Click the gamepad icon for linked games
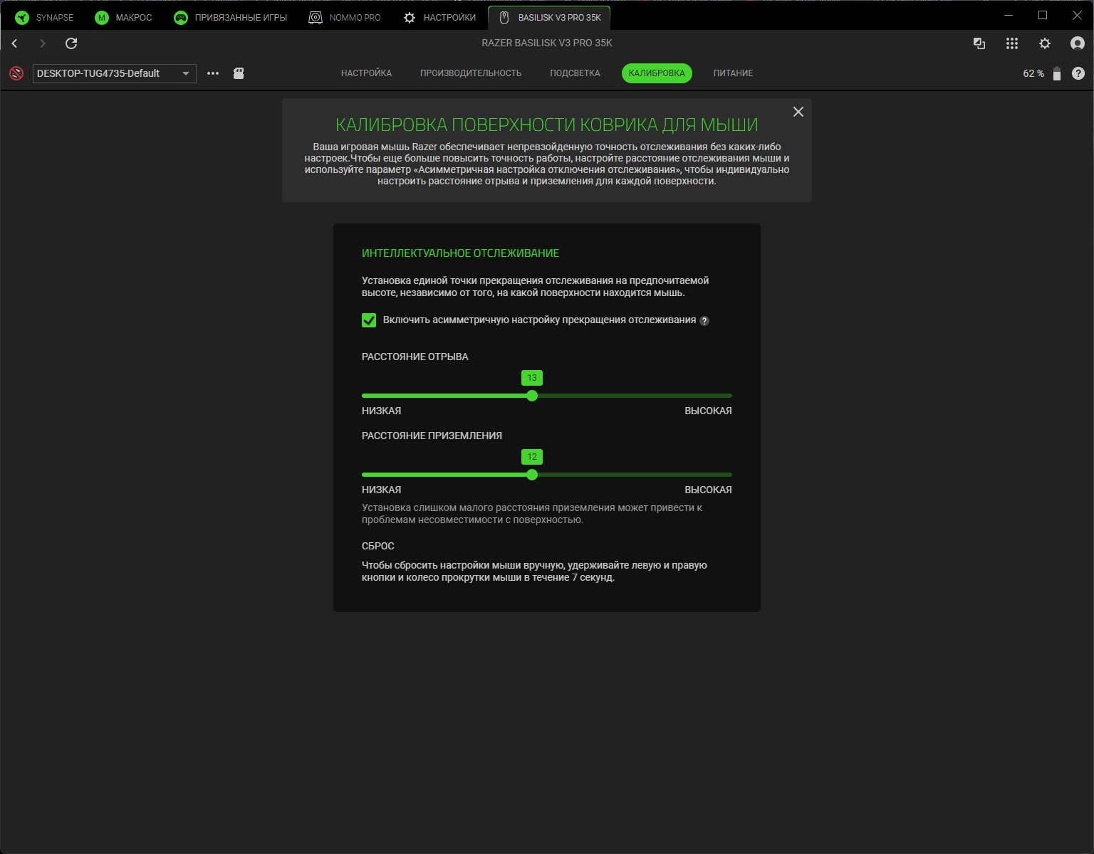 coord(181,17)
